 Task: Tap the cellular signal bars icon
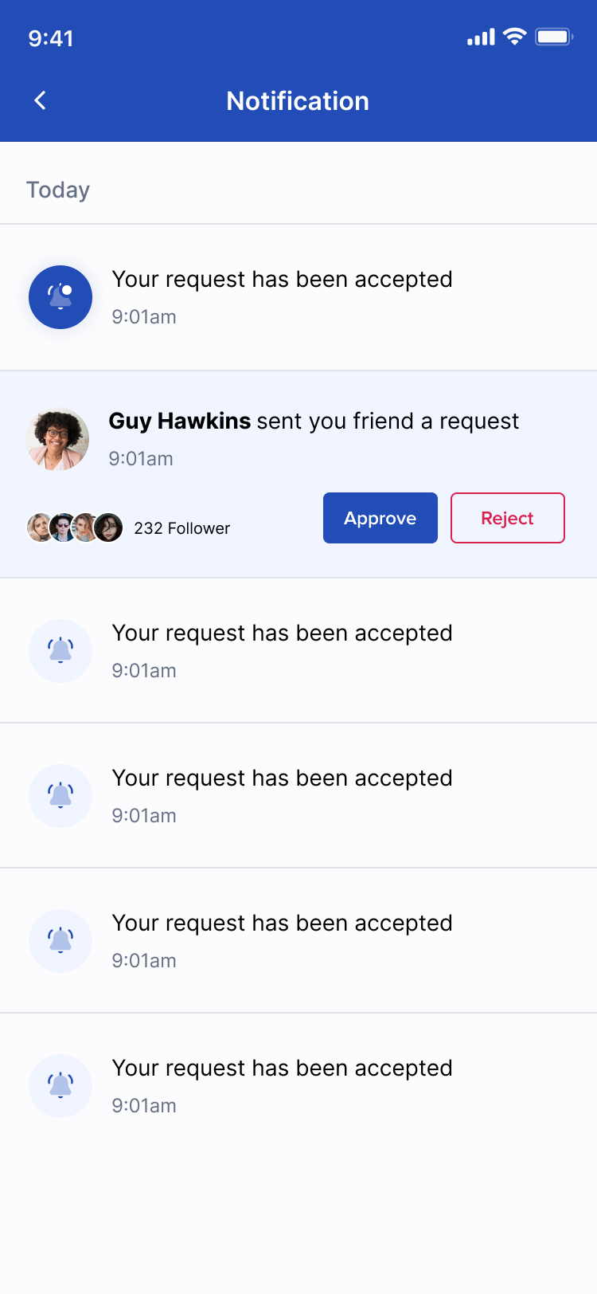point(481,37)
